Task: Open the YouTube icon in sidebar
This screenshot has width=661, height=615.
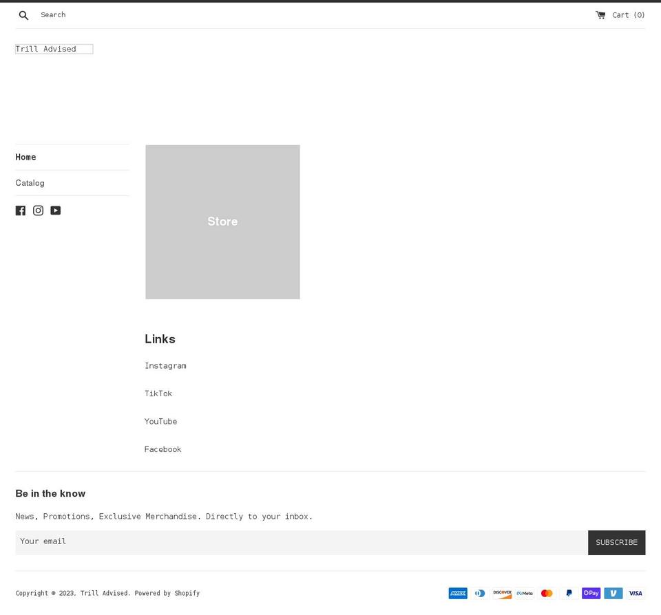Action: 56,211
